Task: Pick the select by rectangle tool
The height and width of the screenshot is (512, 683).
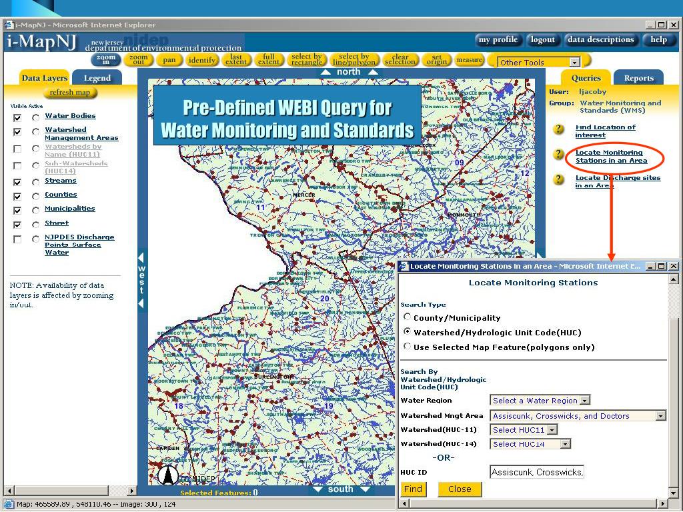Action: coord(306,59)
